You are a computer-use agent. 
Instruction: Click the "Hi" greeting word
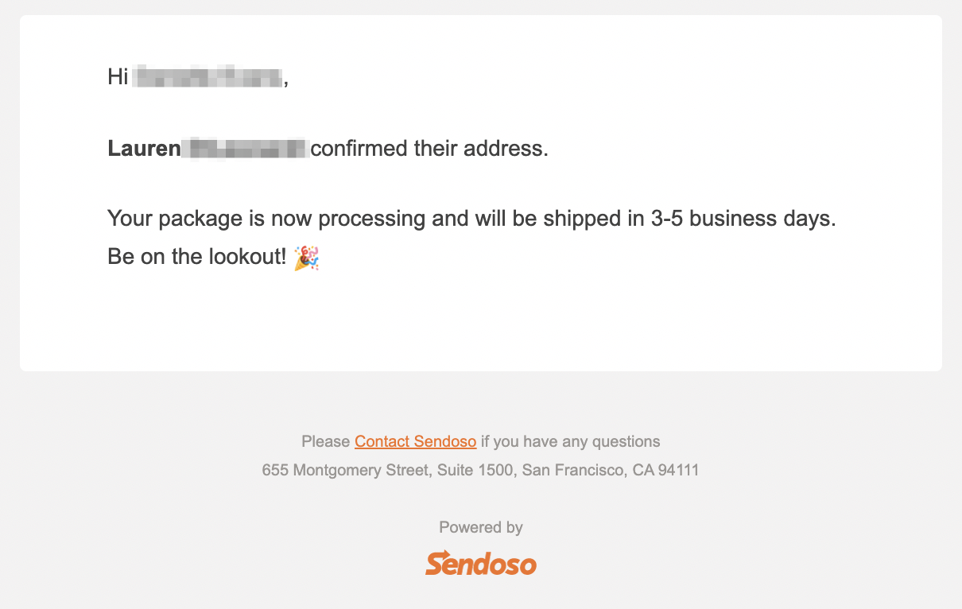tap(118, 77)
